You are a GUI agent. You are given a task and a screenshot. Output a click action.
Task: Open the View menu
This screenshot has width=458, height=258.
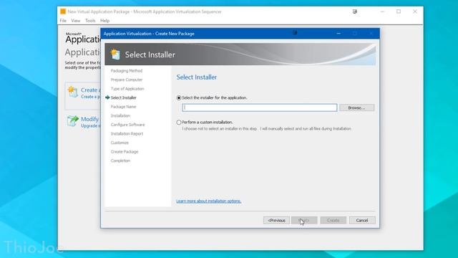tap(75, 21)
